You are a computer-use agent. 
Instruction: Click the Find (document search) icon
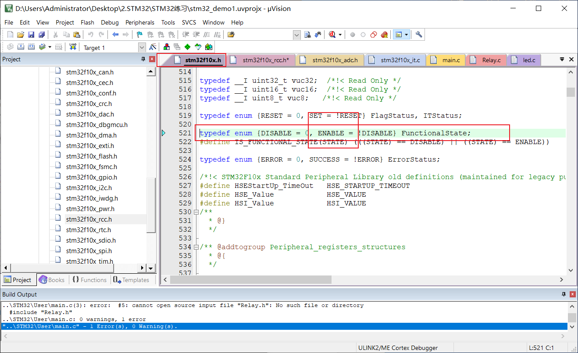pyautogui.click(x=307, y=35)
